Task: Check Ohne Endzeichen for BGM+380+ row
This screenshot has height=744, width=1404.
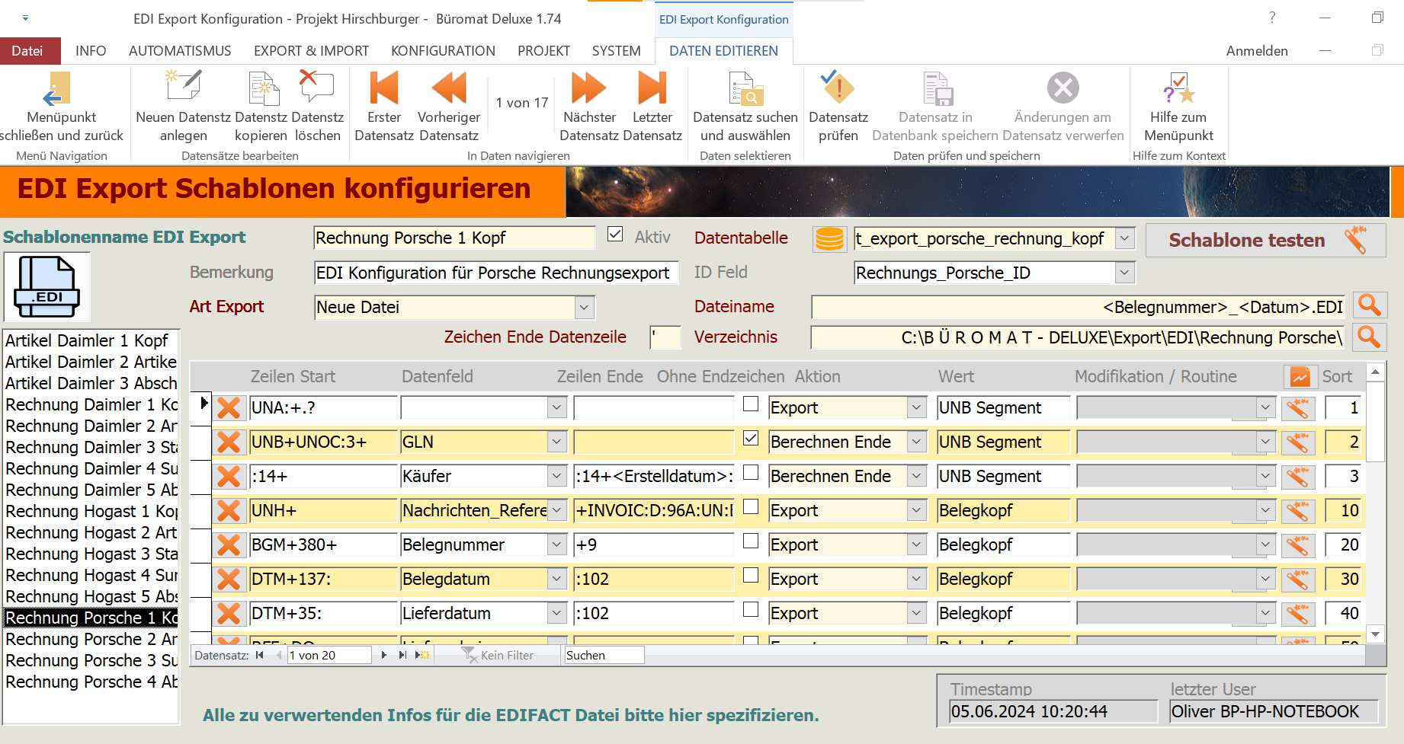Action: click(x=751, y=541)
